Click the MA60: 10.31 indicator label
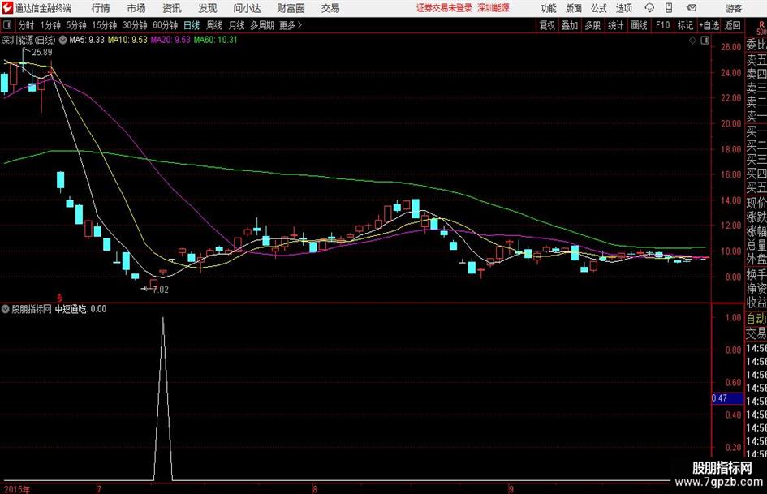Viewport: 767px width, 494px height. tap(215, 40)
